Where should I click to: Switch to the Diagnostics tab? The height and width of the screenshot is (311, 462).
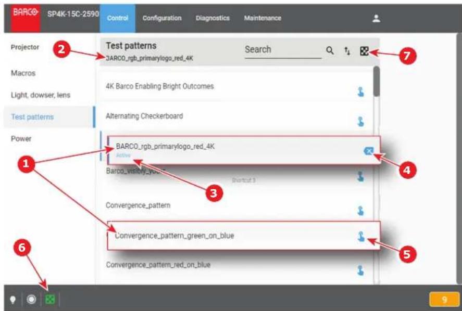[213, 18]
